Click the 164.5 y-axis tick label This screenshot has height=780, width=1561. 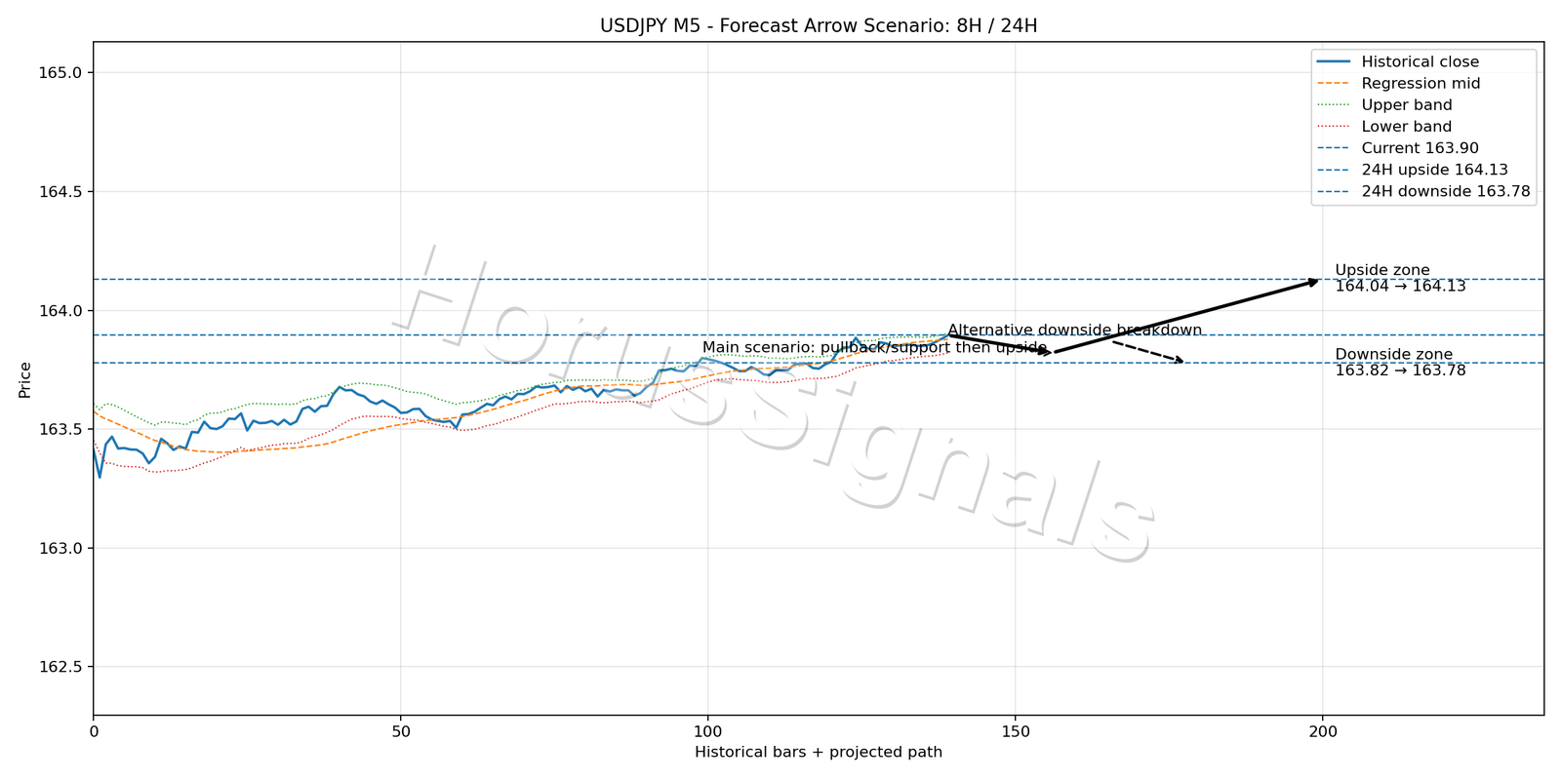click(62, 192)
